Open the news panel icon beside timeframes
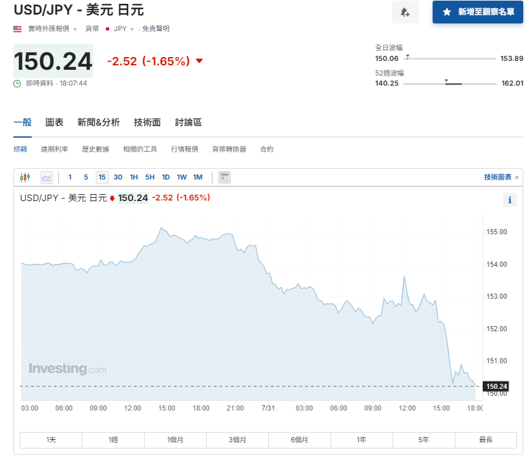529x465 pixels. (x=225, y=177)
